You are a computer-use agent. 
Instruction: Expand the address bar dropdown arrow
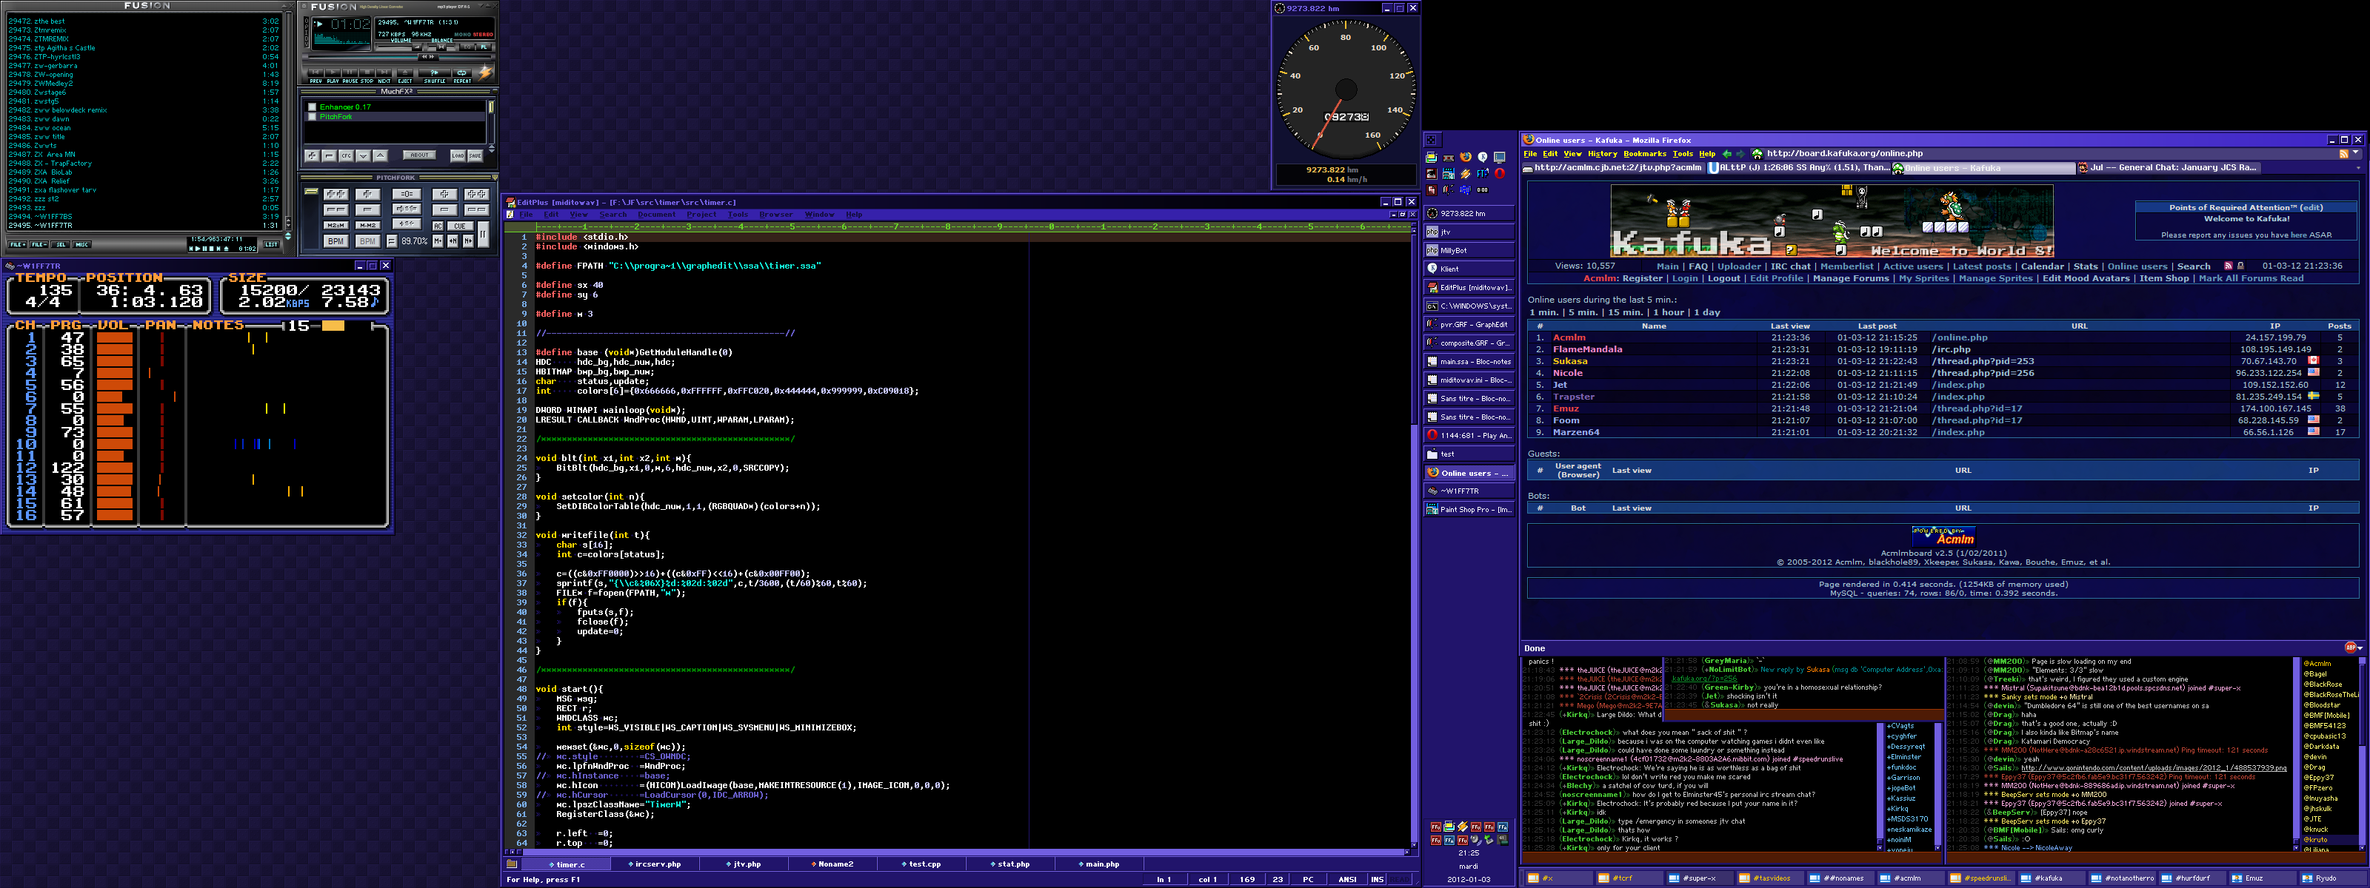(x=2356, y=152)
